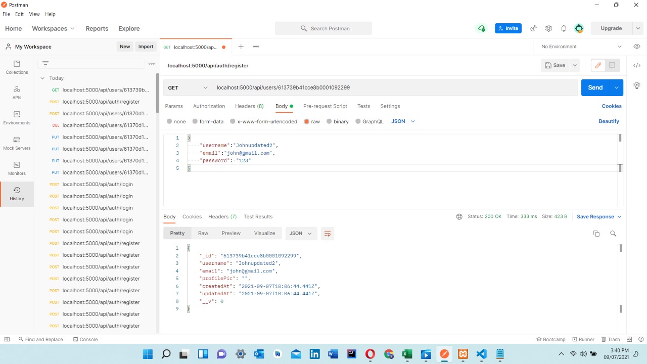Open the notifications bell icon
647x364 pixels.
(x=564, y=28)
